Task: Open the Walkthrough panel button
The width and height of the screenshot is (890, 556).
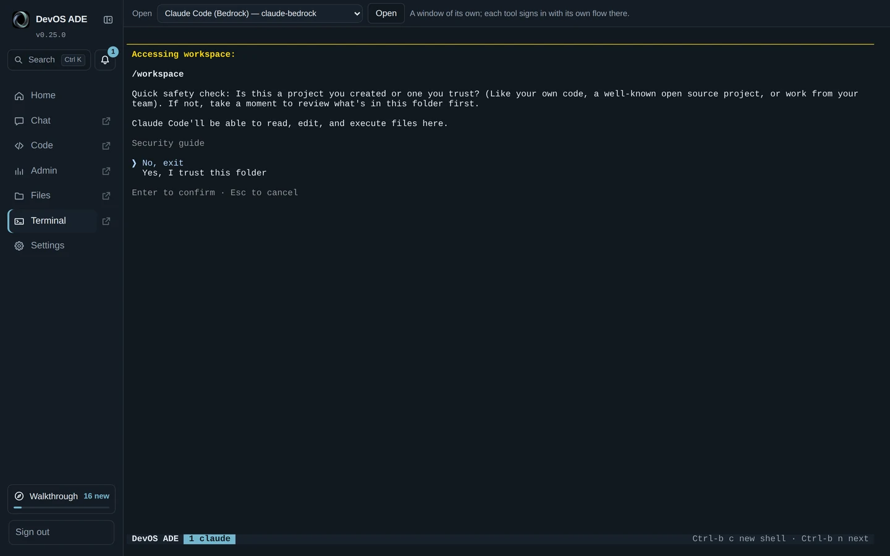Action: point(61,499)
